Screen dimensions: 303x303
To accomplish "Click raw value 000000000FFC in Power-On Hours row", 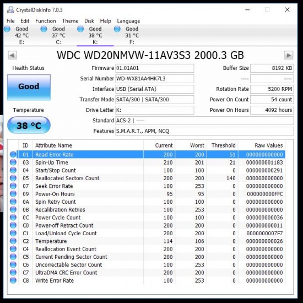I will (x=265, y=194).
